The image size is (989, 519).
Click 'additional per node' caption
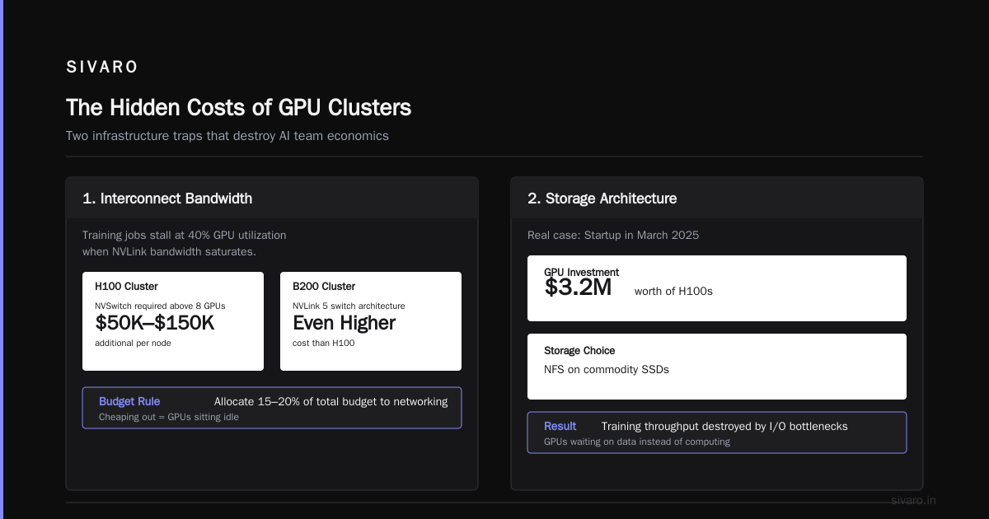tap(133, 343)
